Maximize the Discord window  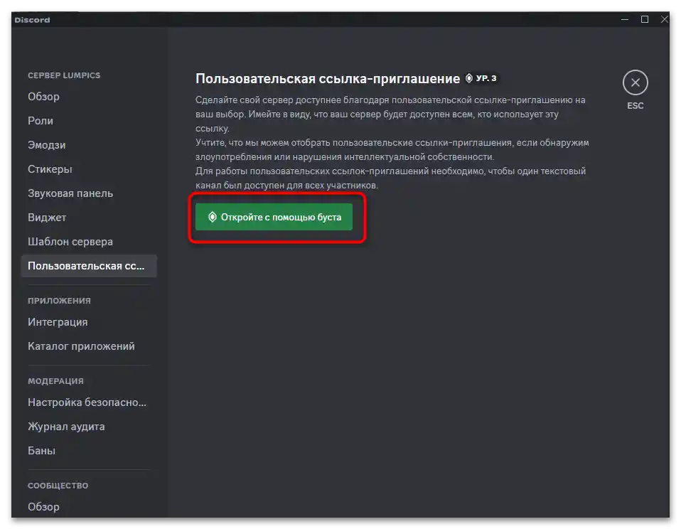[x=645, y=19]
